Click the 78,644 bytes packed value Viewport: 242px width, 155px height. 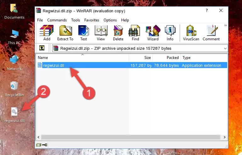click(x=166, y=65)
